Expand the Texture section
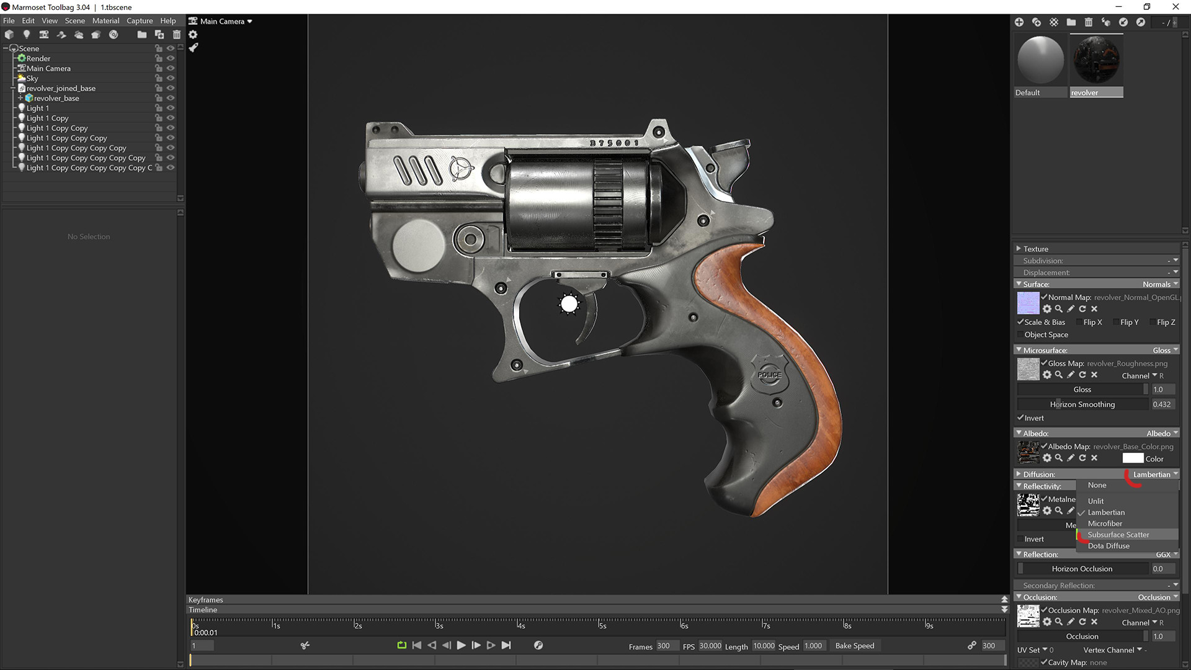 tap(1019, 248)
